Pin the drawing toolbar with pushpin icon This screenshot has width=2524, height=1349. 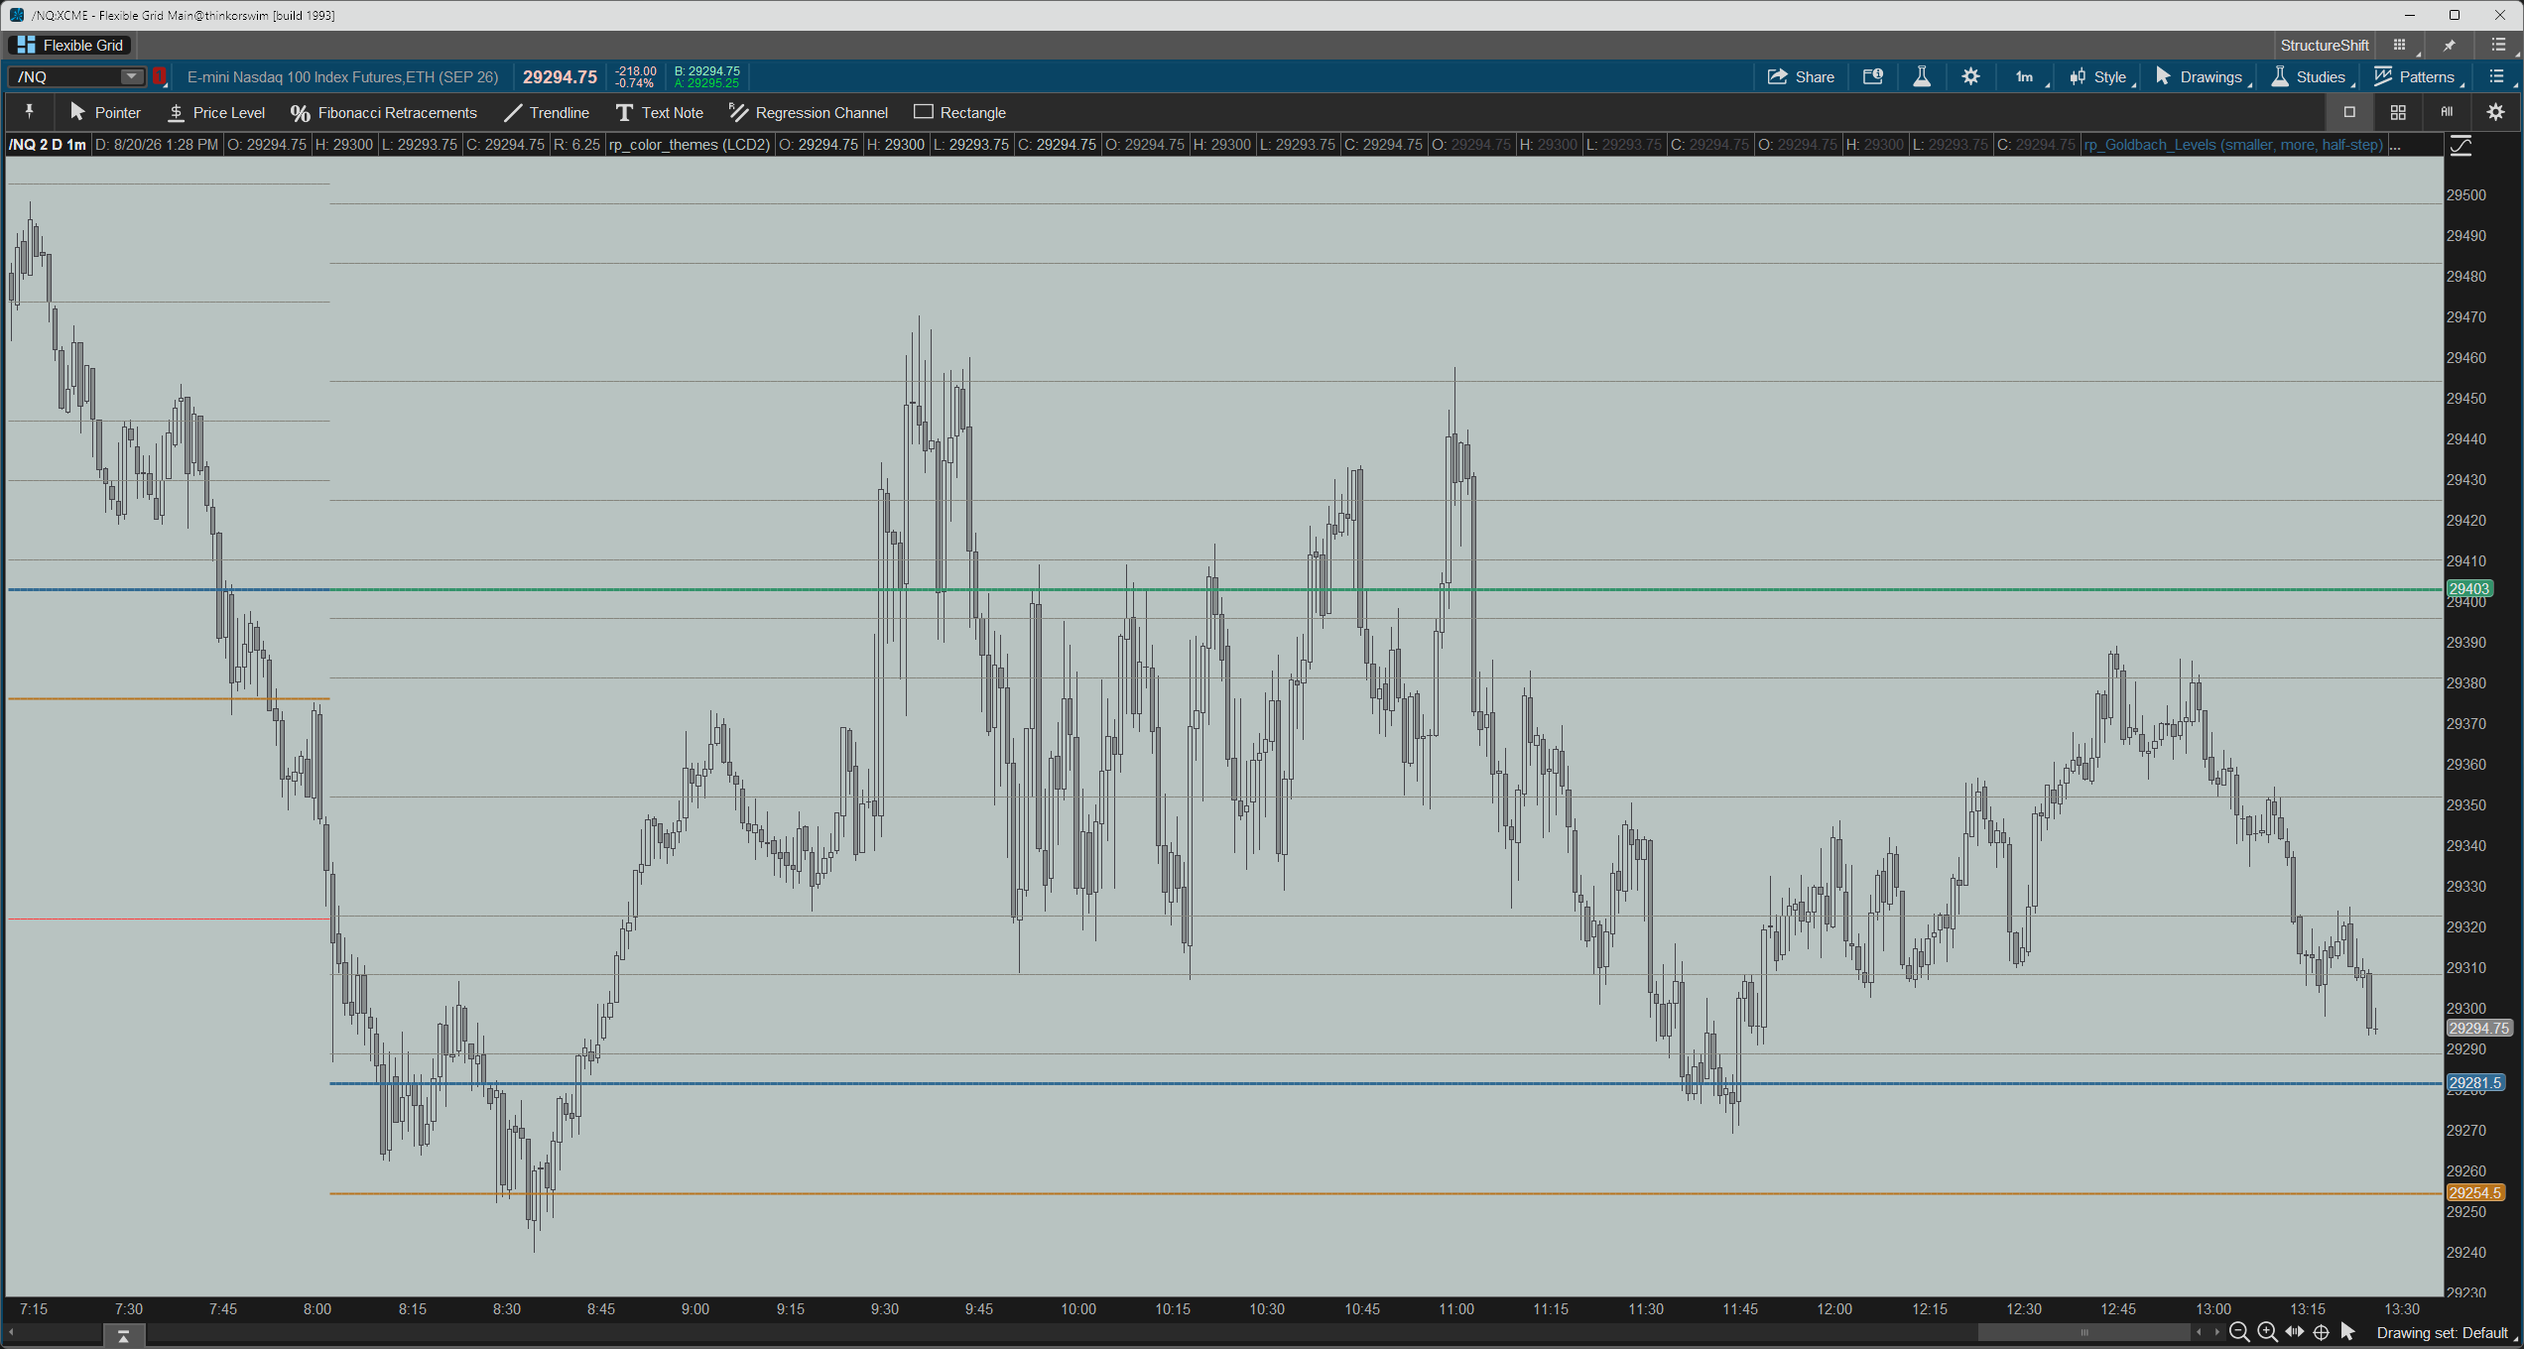click(x=29, y=112)
